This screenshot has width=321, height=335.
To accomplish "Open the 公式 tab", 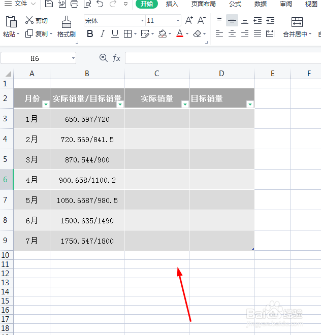I will click(x=235, y=4).
